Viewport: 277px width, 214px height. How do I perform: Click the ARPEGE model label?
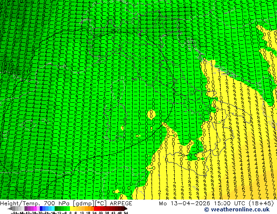pyautogui.click(x=121, y=204)
